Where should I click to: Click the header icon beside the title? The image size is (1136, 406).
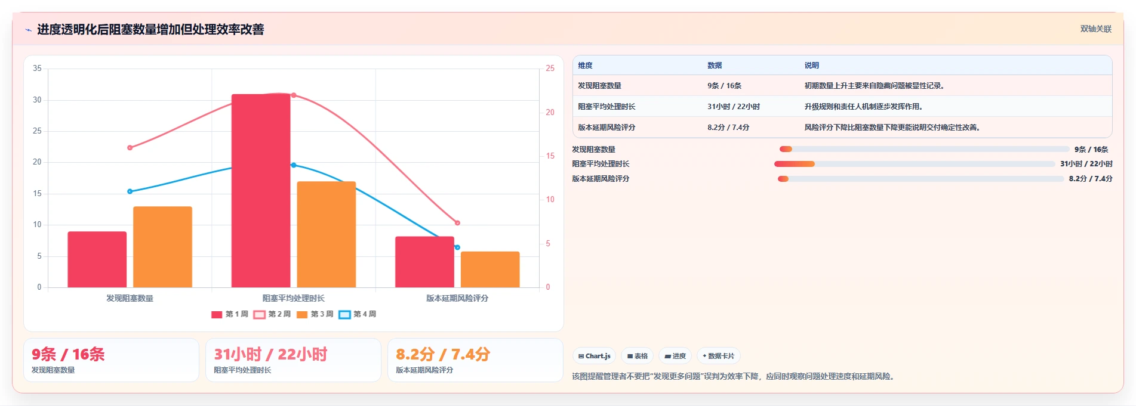pyautogui.click(x=28, y=30)
